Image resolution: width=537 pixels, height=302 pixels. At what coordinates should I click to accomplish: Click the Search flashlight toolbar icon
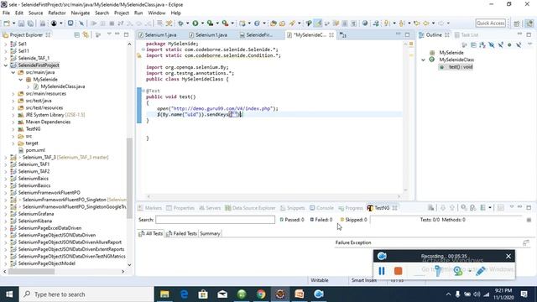click(x=292, y=23)
